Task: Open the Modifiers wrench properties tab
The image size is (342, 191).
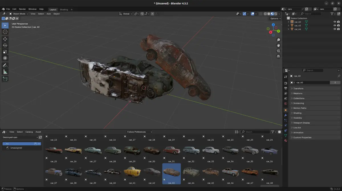Action: [x=286, y=115]
